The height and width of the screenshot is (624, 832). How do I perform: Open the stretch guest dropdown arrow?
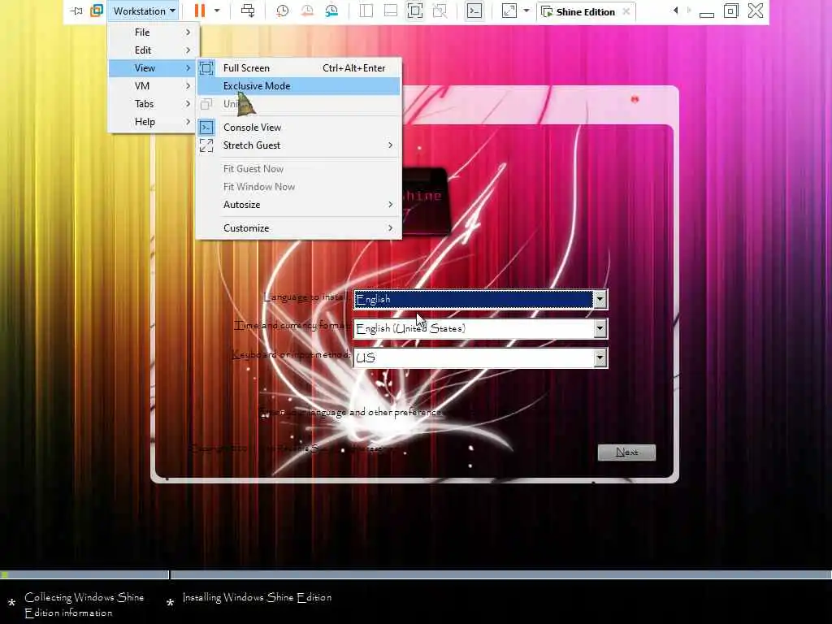526,11
